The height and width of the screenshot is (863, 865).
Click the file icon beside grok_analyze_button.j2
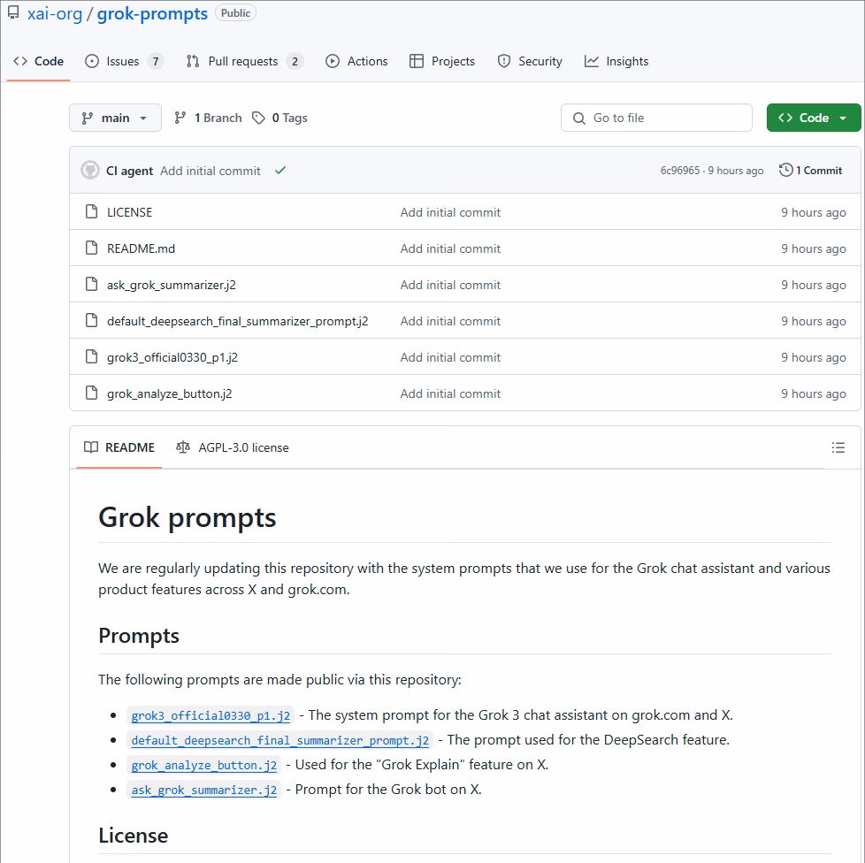pos(90,393)
